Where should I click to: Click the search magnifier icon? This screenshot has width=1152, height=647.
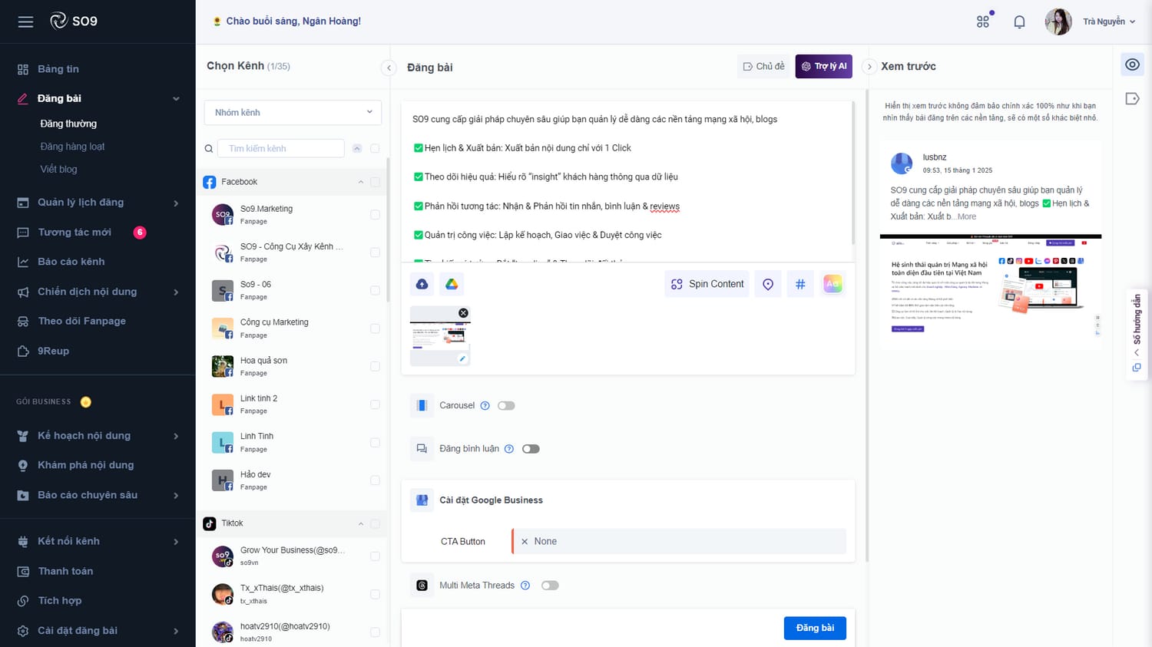pyautogui.click(x=209, y=149)
